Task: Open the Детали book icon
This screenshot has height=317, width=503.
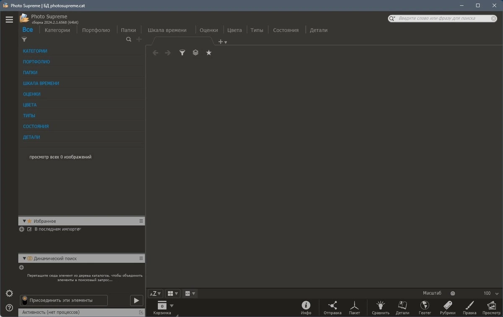Action: pos(402,307)
